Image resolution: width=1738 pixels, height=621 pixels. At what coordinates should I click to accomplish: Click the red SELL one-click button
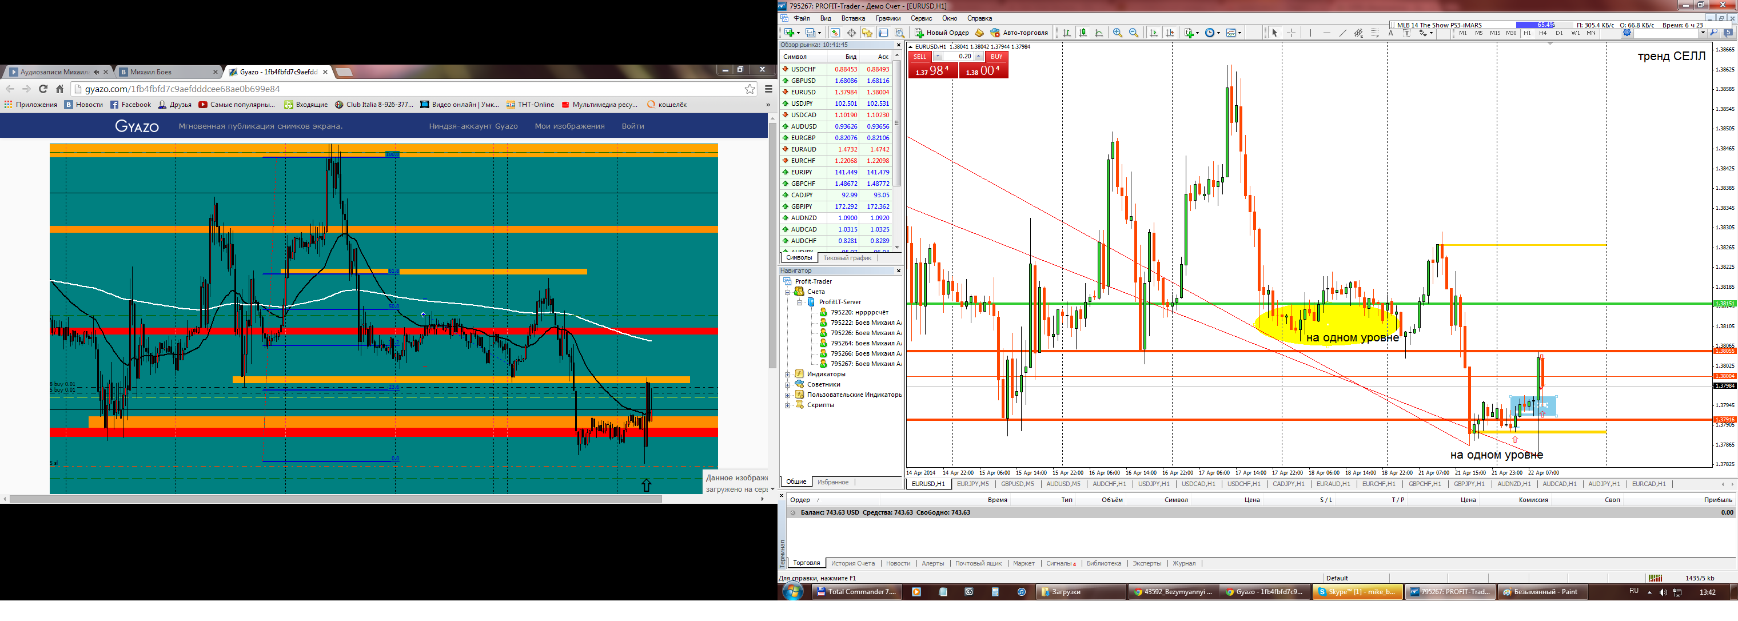920,57
